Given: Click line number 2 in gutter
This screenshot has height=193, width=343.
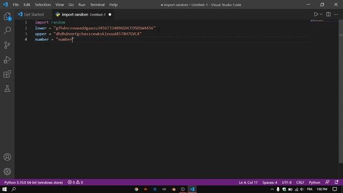Looking at the screenshot, I should pyautogui.click(x=26, y=28).
